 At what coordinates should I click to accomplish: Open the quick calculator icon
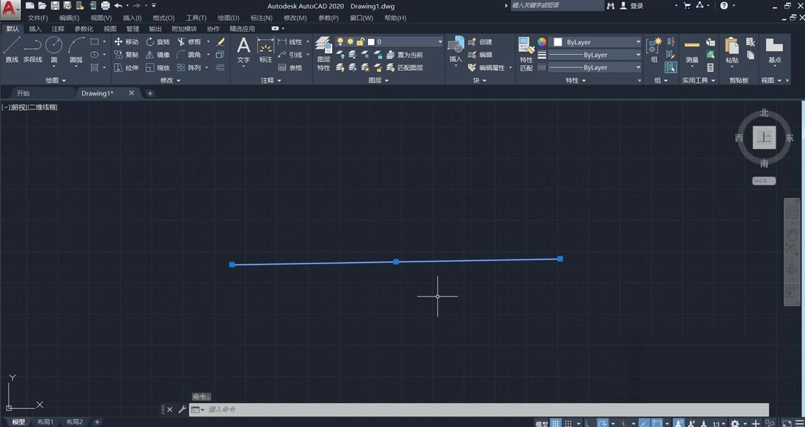click(x=710, y=68)
